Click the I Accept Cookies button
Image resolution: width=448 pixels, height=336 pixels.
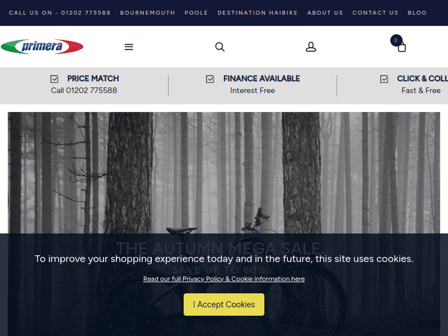[224, 304]
